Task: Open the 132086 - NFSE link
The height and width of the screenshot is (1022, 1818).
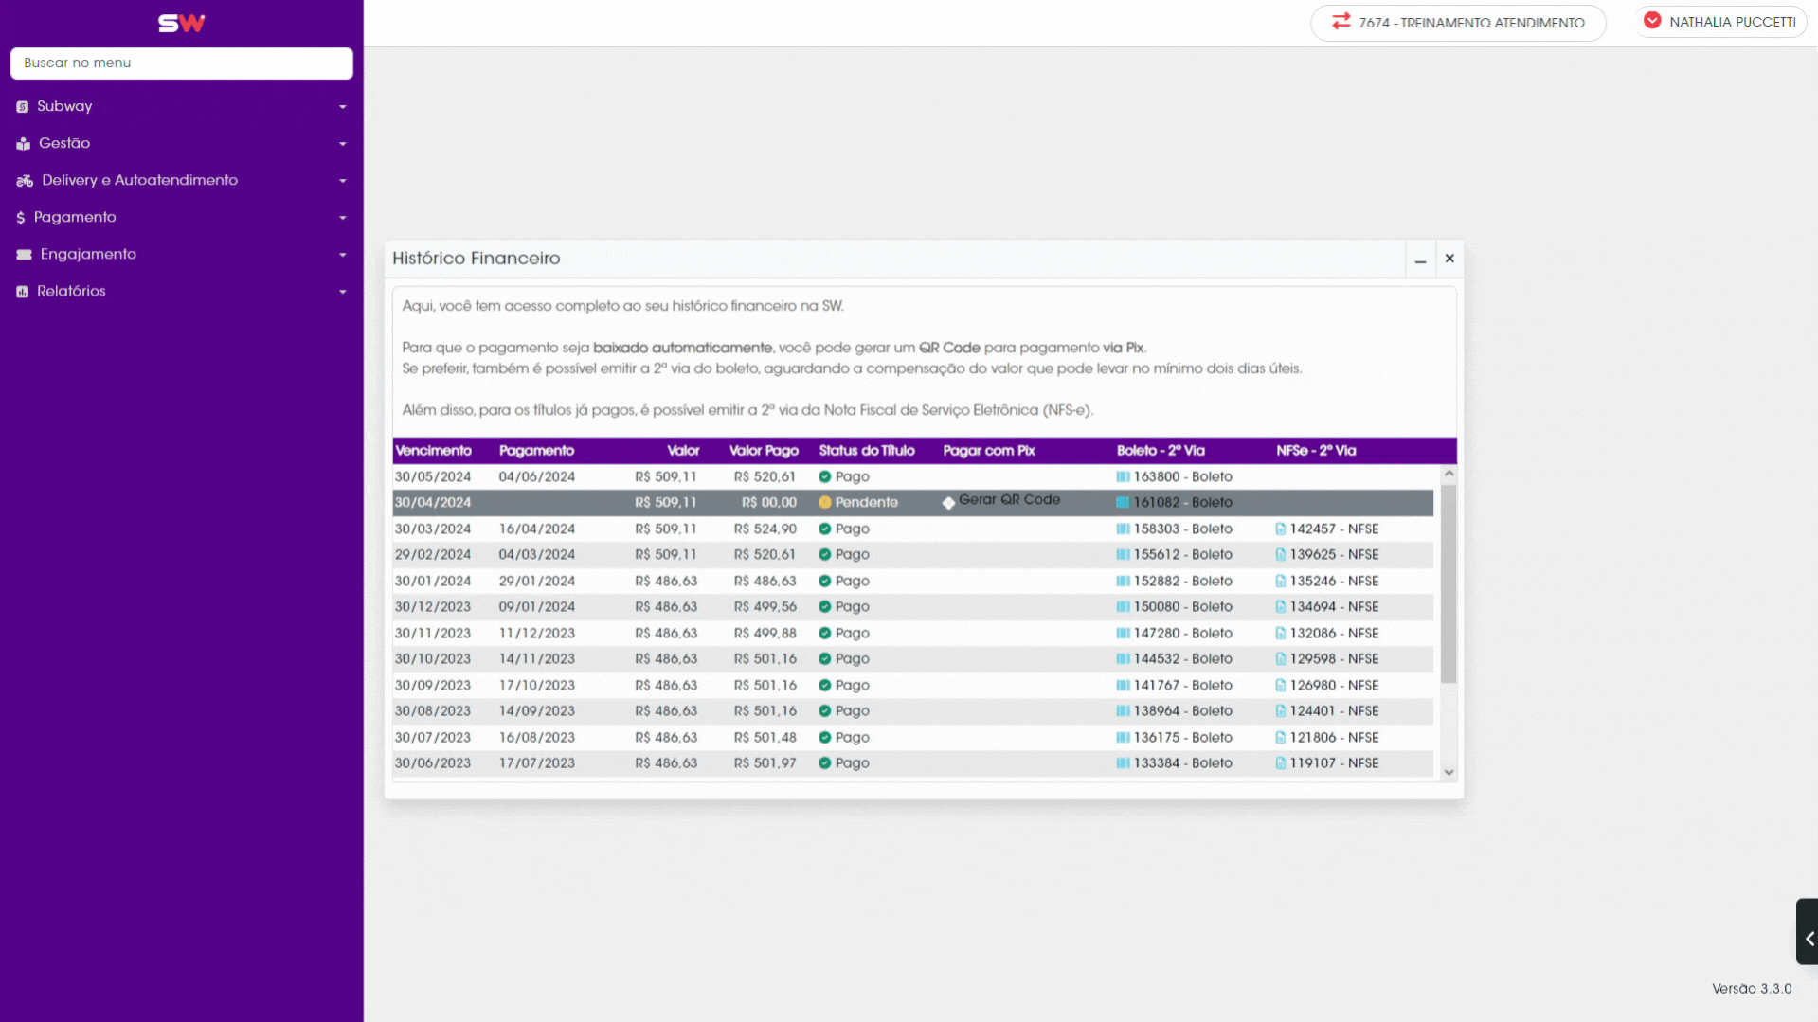Action: click(x=1334, y=634)
